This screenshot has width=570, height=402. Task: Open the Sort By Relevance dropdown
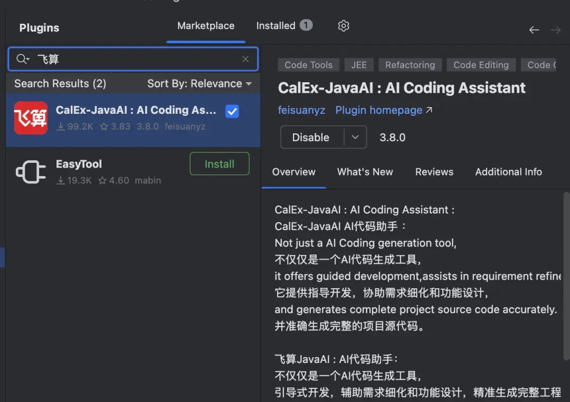click(x=199, y=83)
